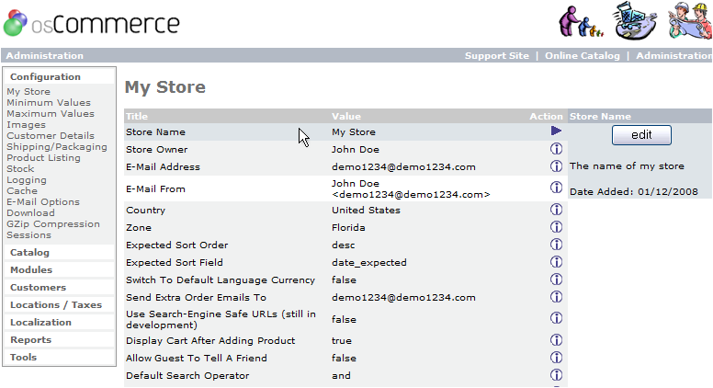Open Support Site from top bar
This screenshot has width=713, height=388.
(x=496, y=56)
